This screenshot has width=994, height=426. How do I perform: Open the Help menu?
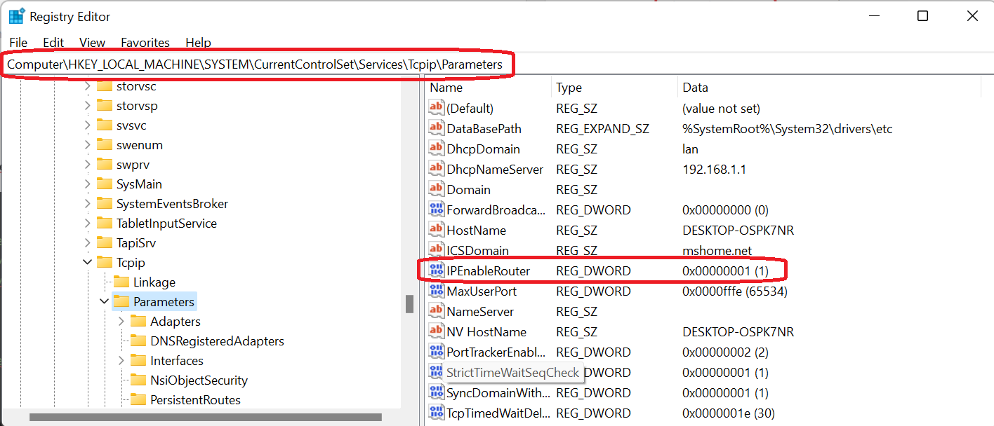pos(198,43)
